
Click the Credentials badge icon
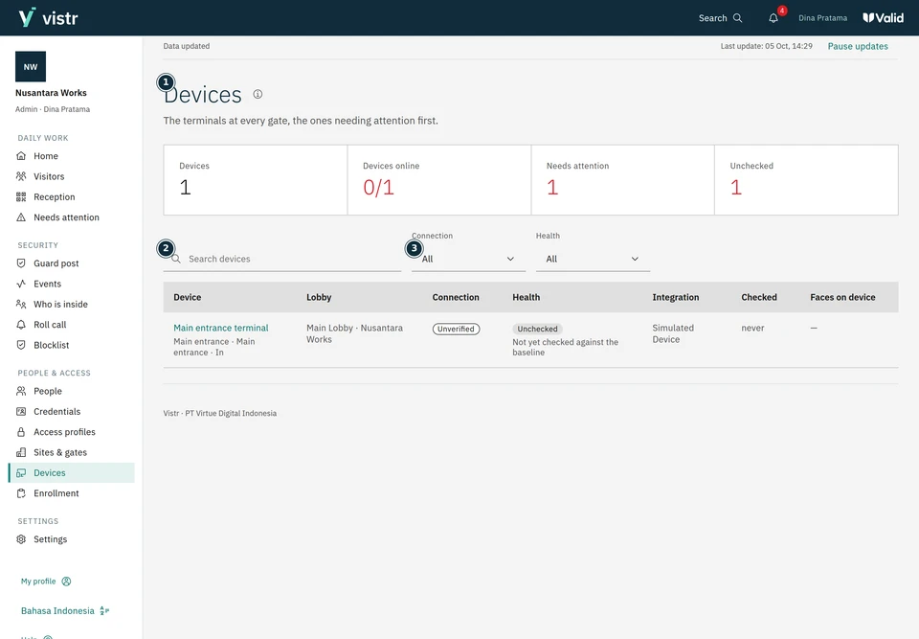(x=21, y=412)
